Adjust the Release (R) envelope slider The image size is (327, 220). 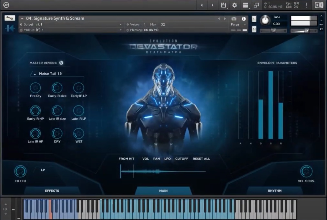tap(281, 105)
